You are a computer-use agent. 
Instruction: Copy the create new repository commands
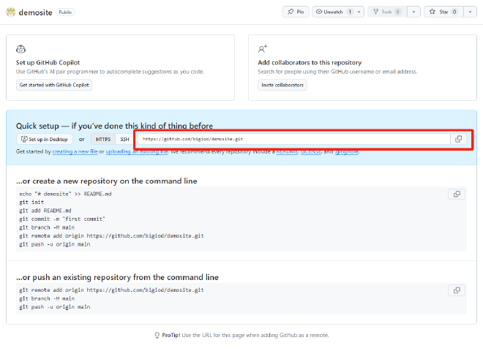point(457,195)
